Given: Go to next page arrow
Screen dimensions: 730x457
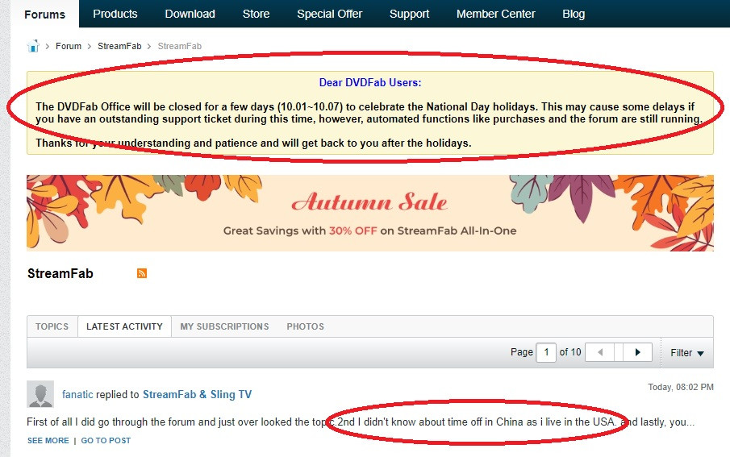Looking at the screenshot, I should coord(637,352).
